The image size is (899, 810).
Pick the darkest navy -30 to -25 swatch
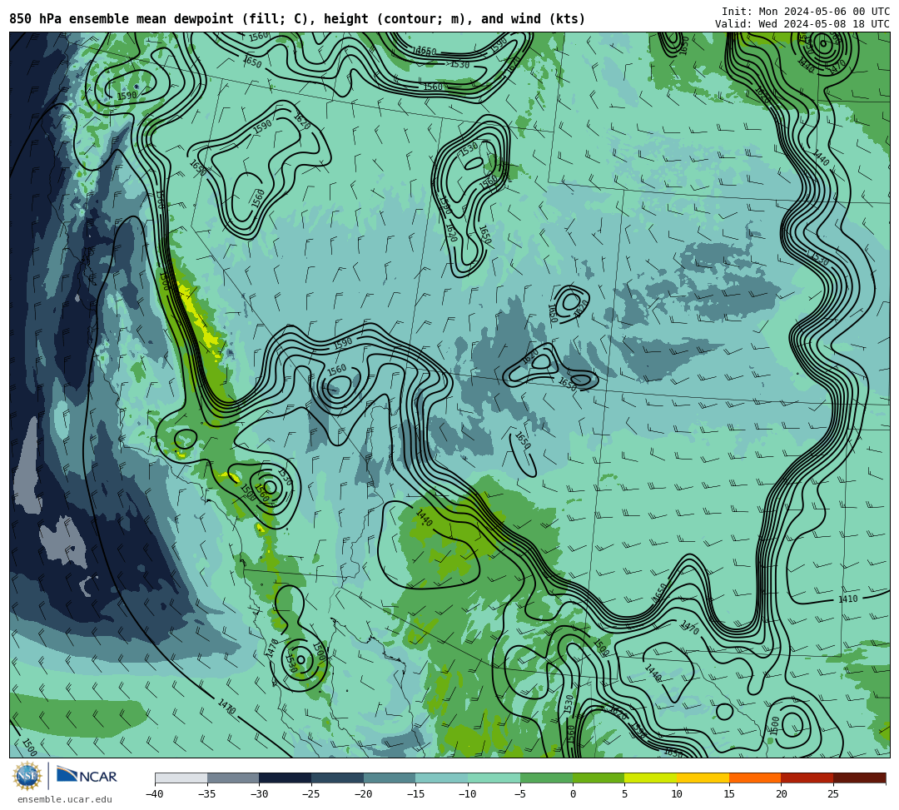click(x=286, y=778)
